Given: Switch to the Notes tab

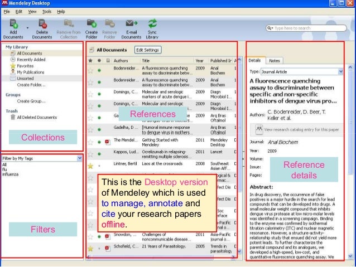Looking at the screenshot, I should [275, 61].
